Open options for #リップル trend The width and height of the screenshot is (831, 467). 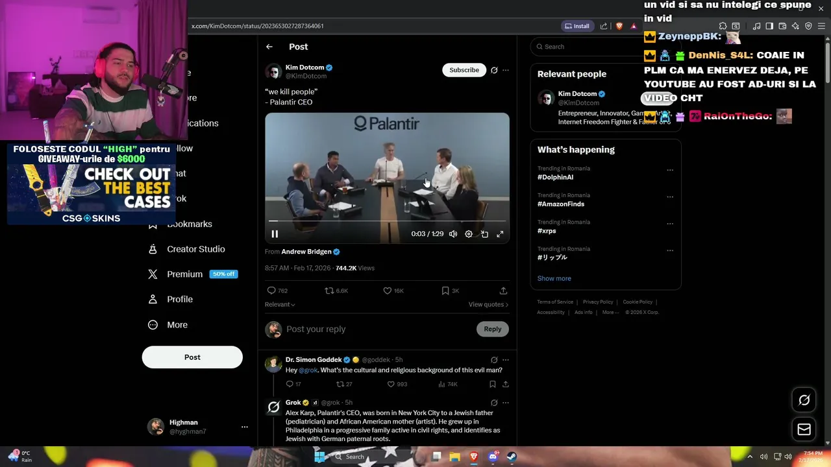[670, 251]
